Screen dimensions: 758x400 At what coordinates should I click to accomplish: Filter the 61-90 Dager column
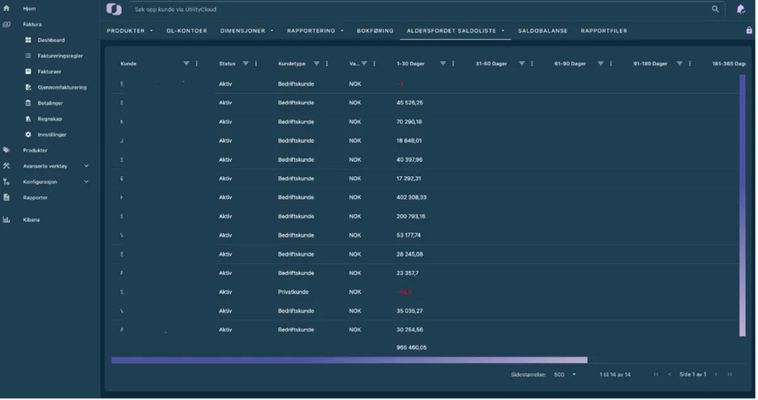click(601, 64)
